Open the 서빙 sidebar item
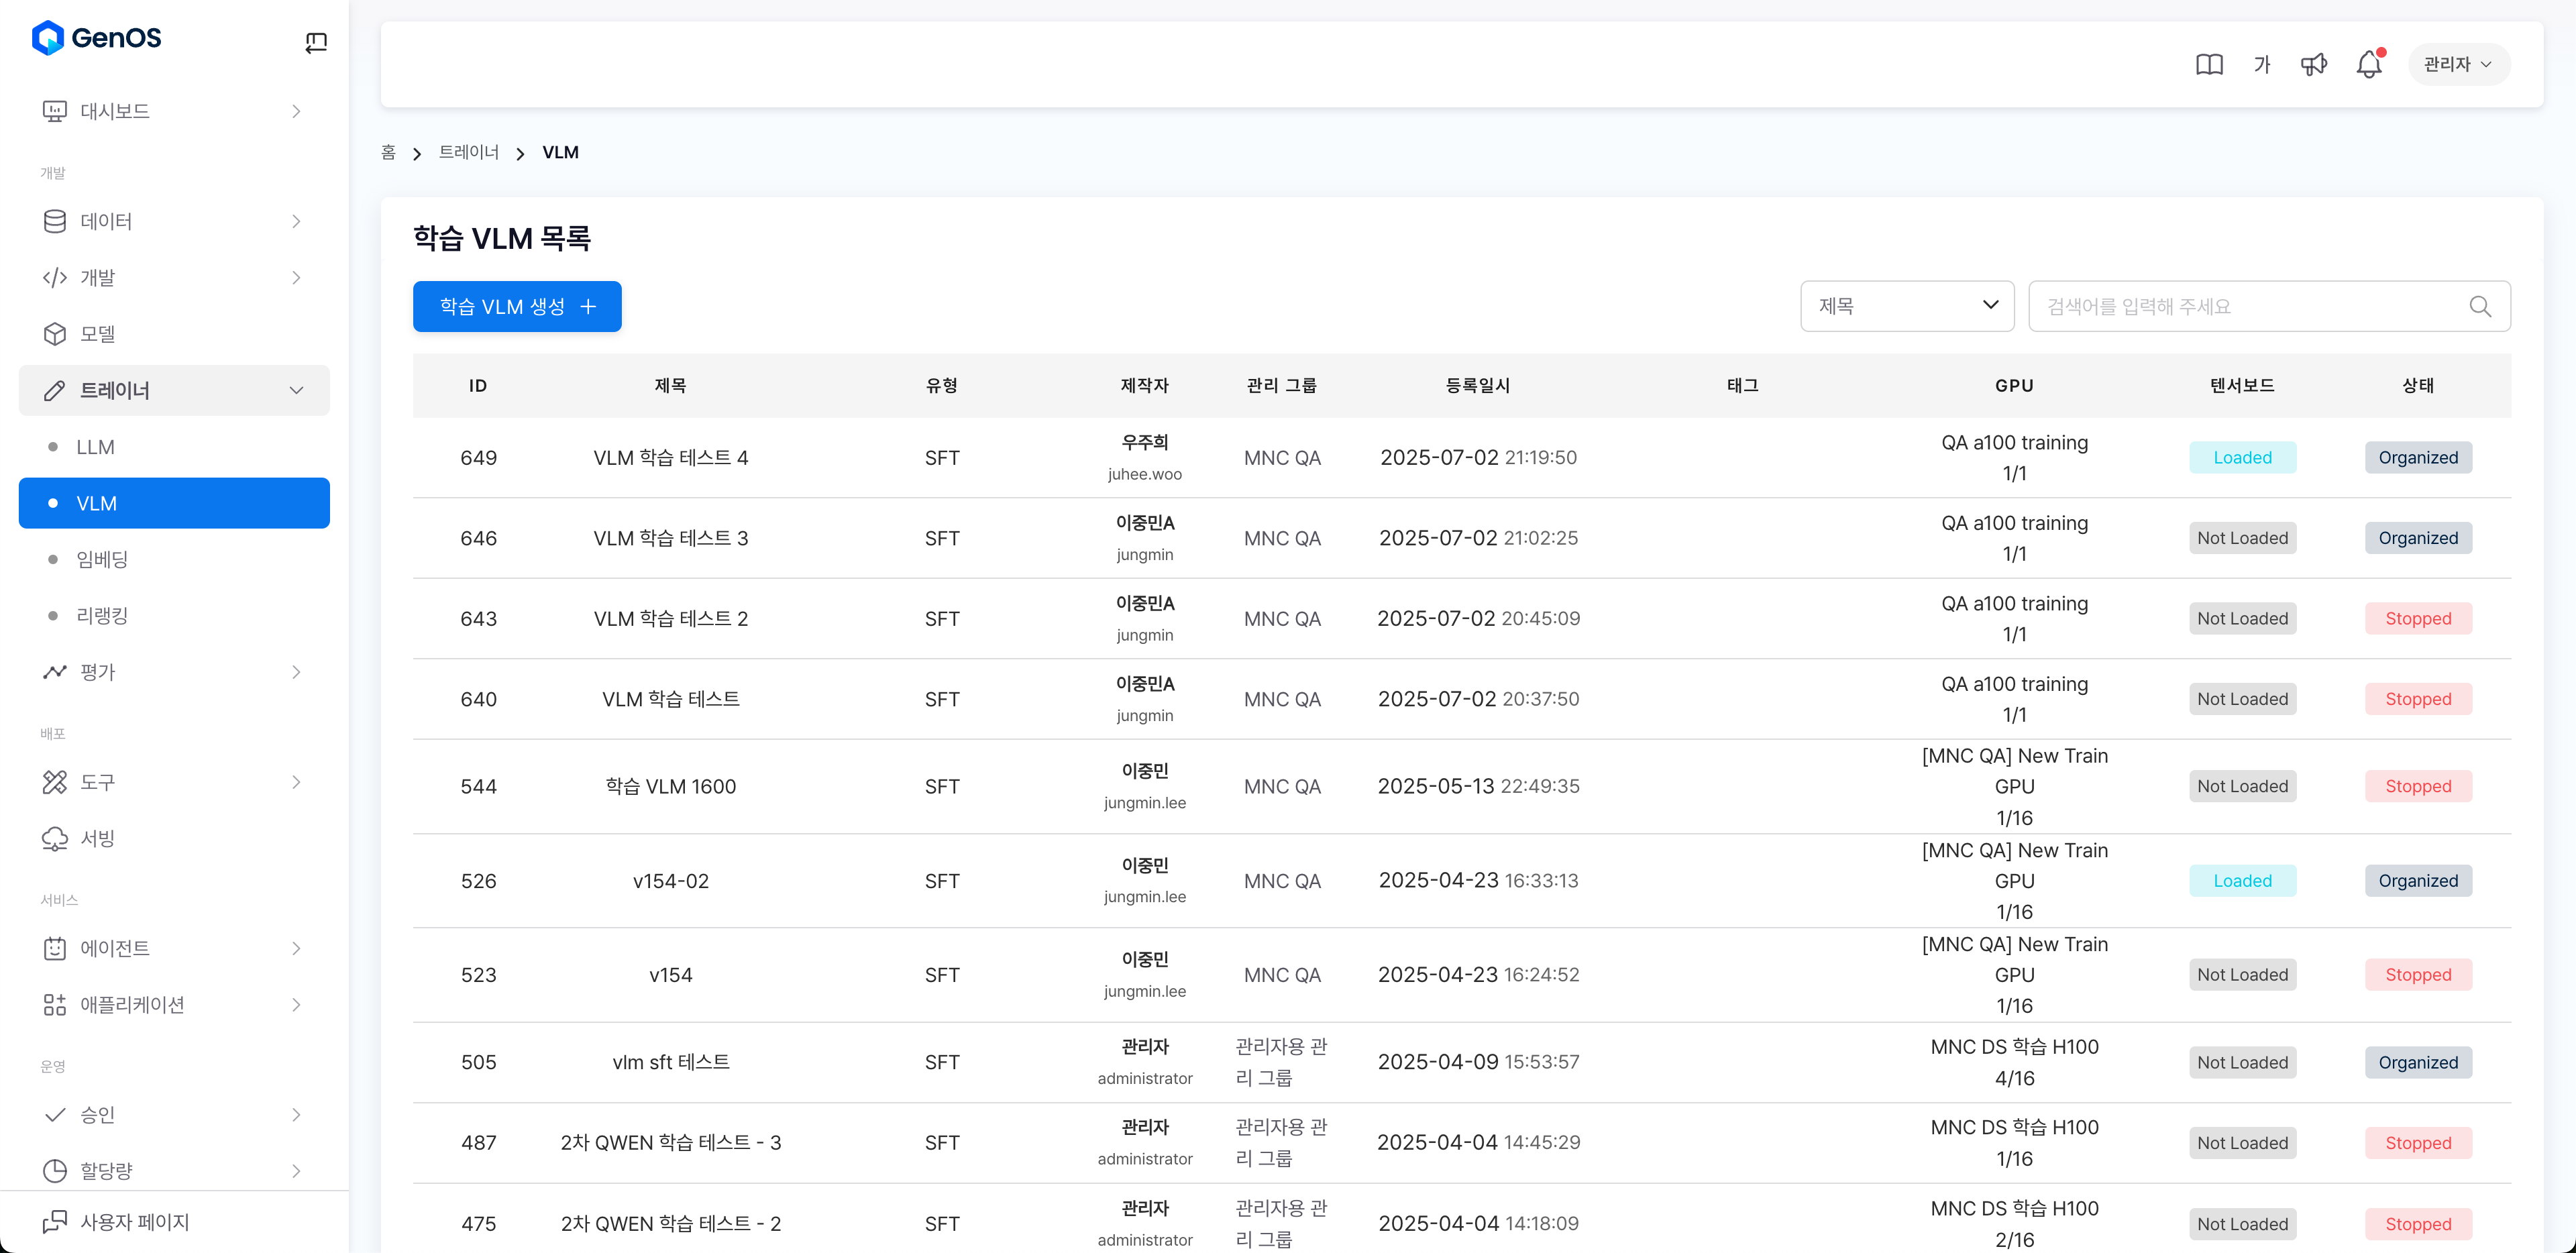 98,838
